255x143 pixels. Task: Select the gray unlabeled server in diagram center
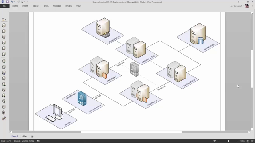pos(135,69)
